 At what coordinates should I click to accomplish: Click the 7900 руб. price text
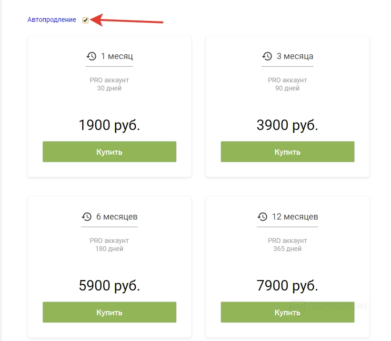coord(287,286)
